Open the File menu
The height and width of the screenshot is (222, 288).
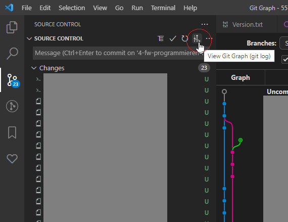[x=27, y=8]
